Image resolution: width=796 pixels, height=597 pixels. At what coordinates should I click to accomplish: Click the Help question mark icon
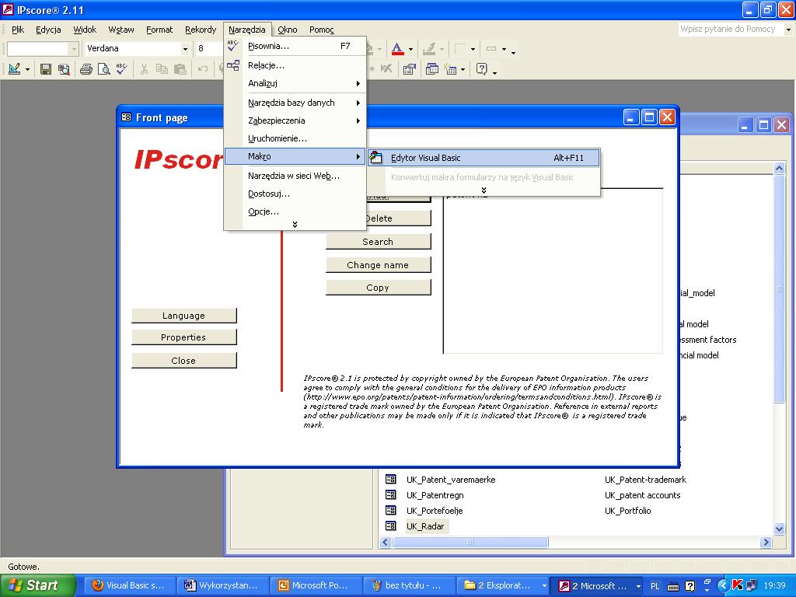[482, 69]
